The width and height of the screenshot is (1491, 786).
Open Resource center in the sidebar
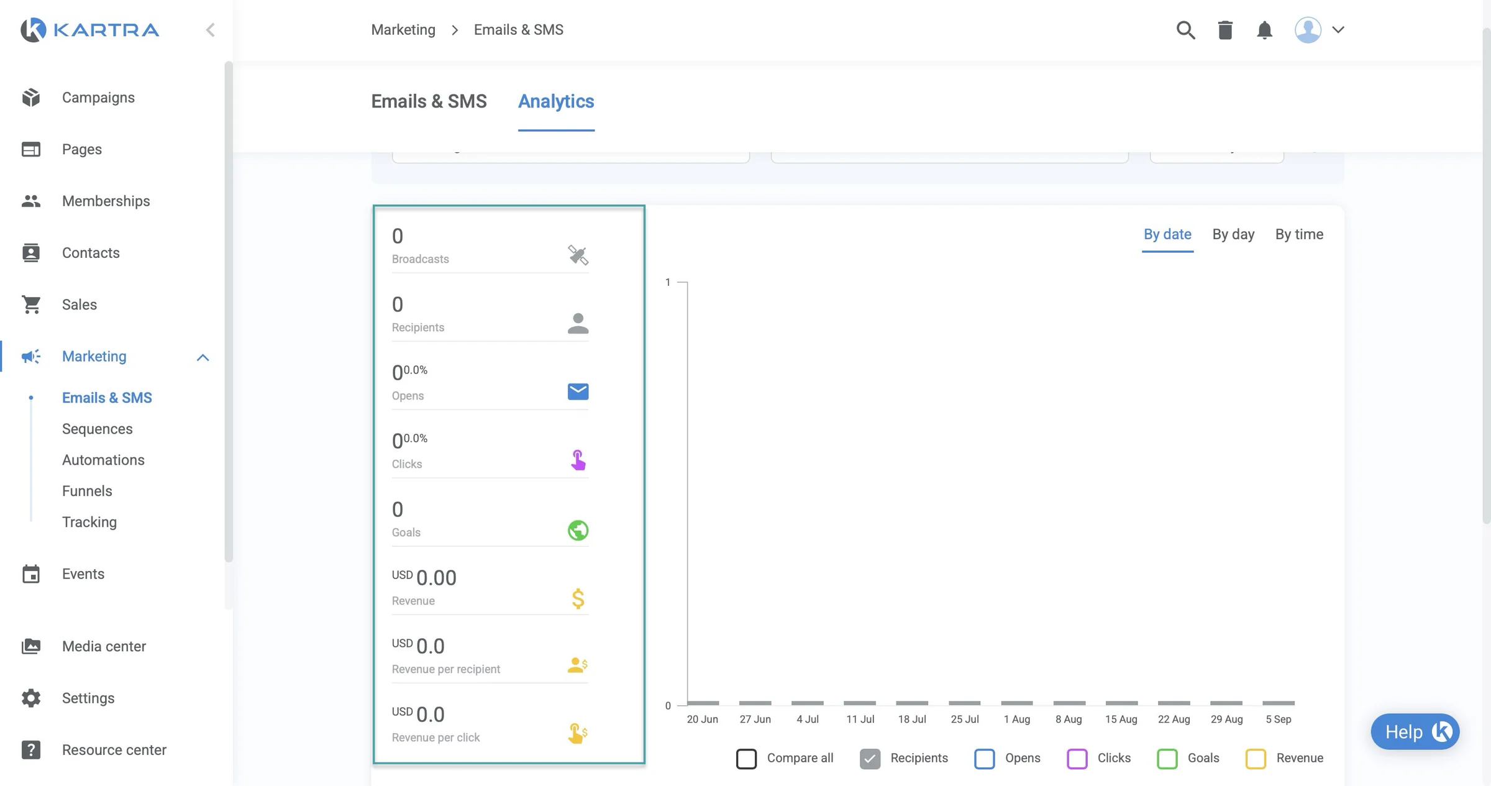(x=114, y=750)
